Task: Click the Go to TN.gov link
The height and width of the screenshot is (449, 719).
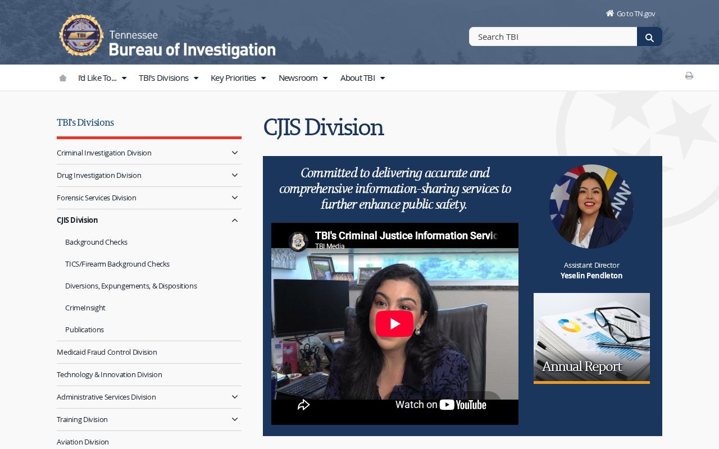Action: pos(636,13)
